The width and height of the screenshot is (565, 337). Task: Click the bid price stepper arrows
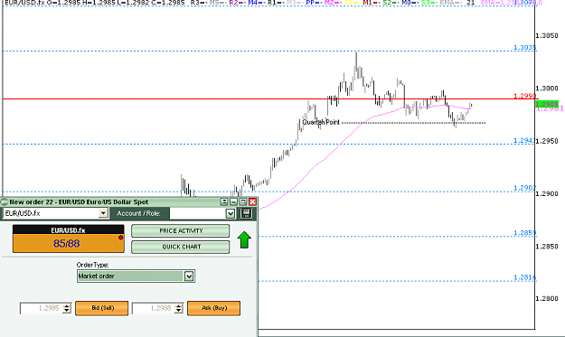tap(67, 308)
